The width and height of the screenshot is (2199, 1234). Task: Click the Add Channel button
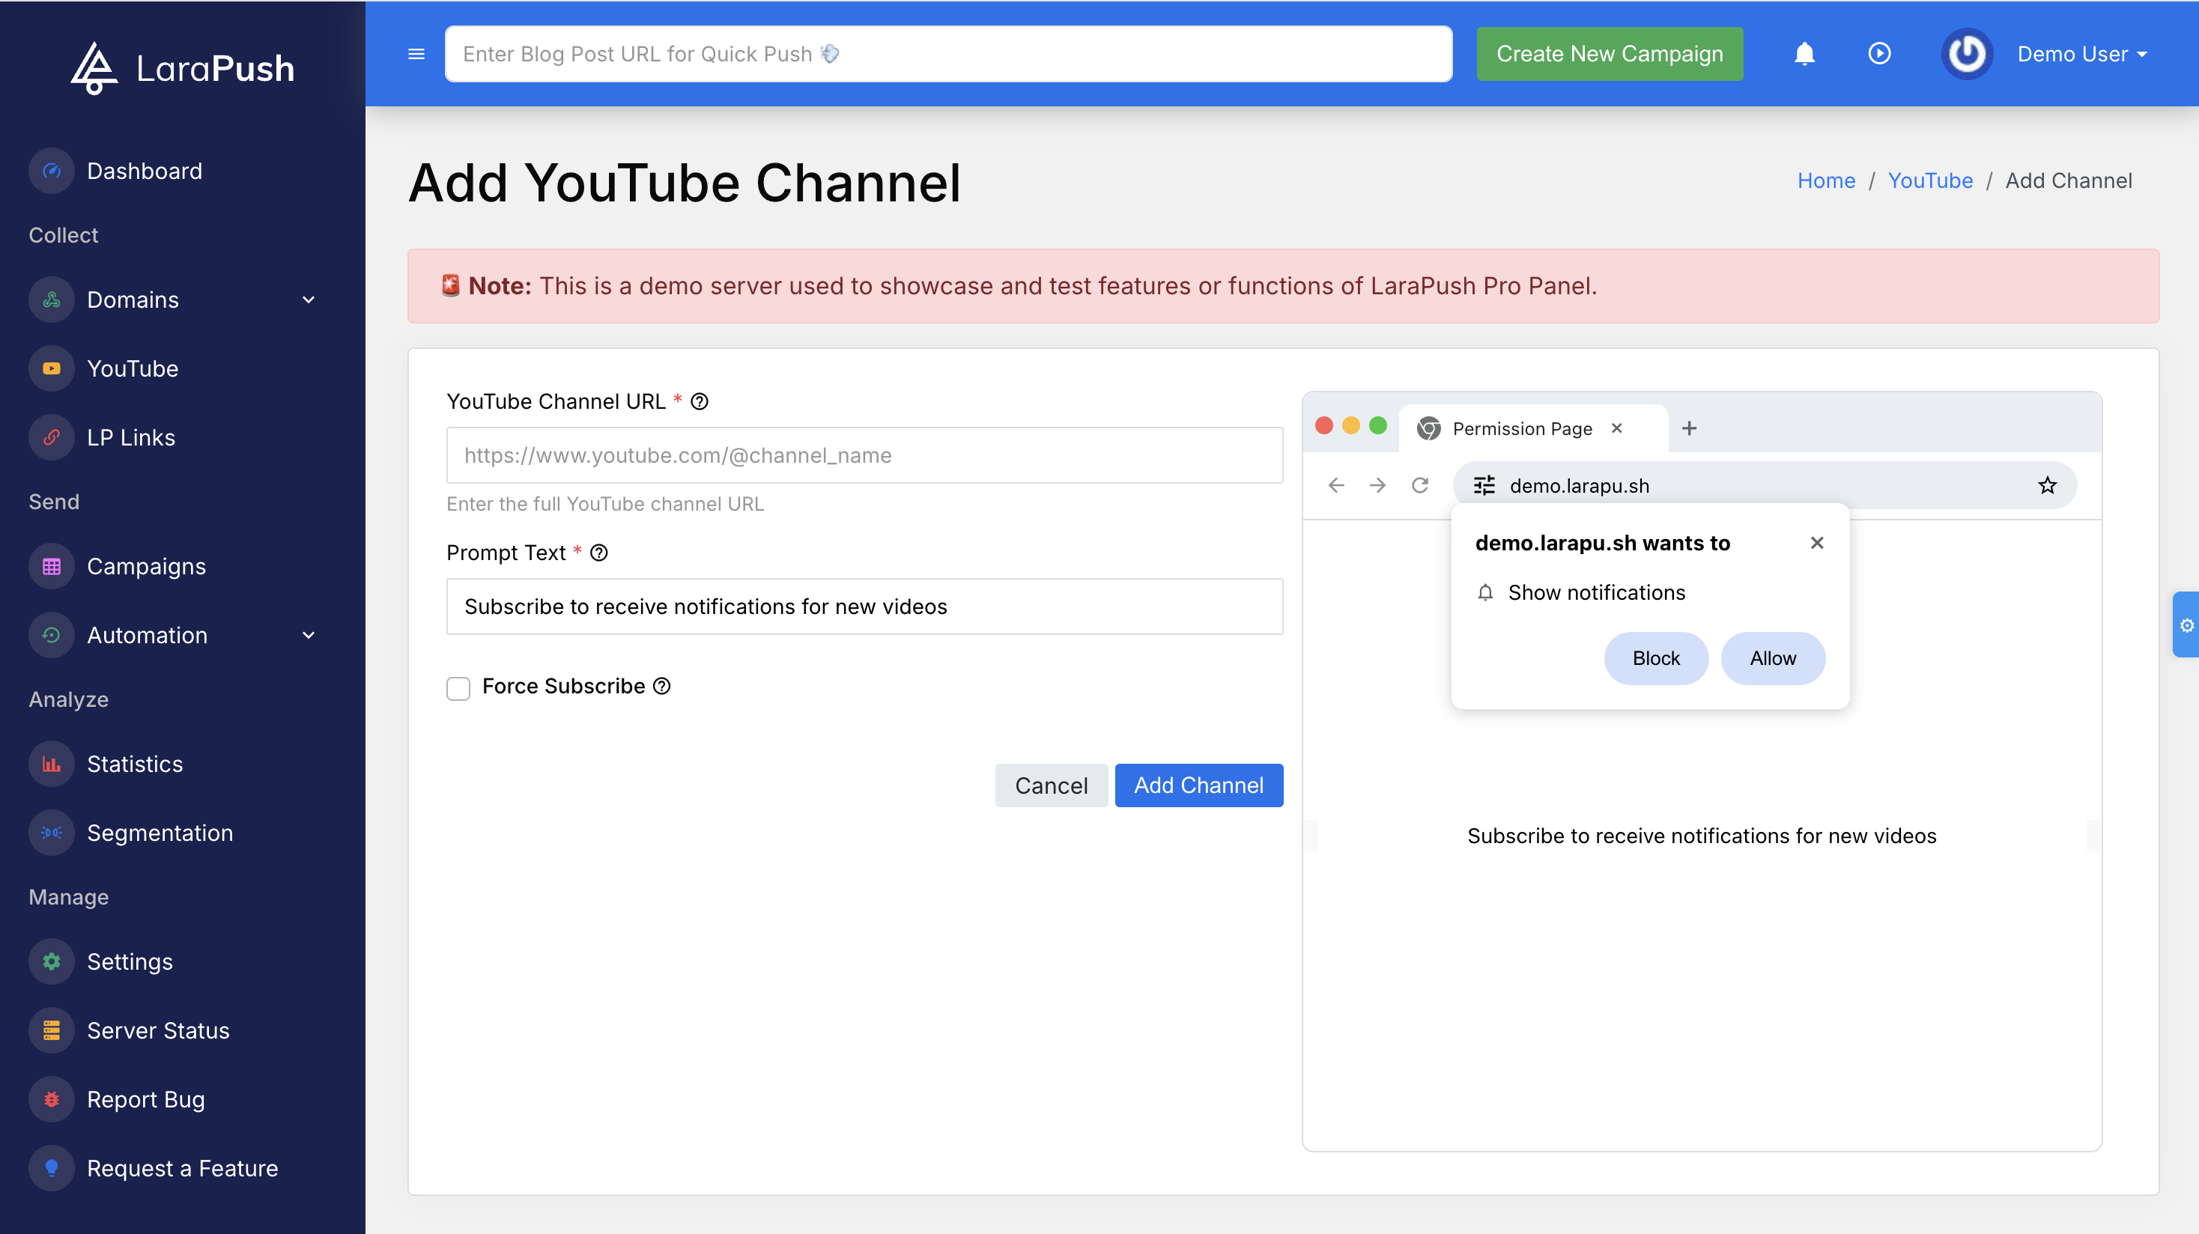tap(1198, 785)
